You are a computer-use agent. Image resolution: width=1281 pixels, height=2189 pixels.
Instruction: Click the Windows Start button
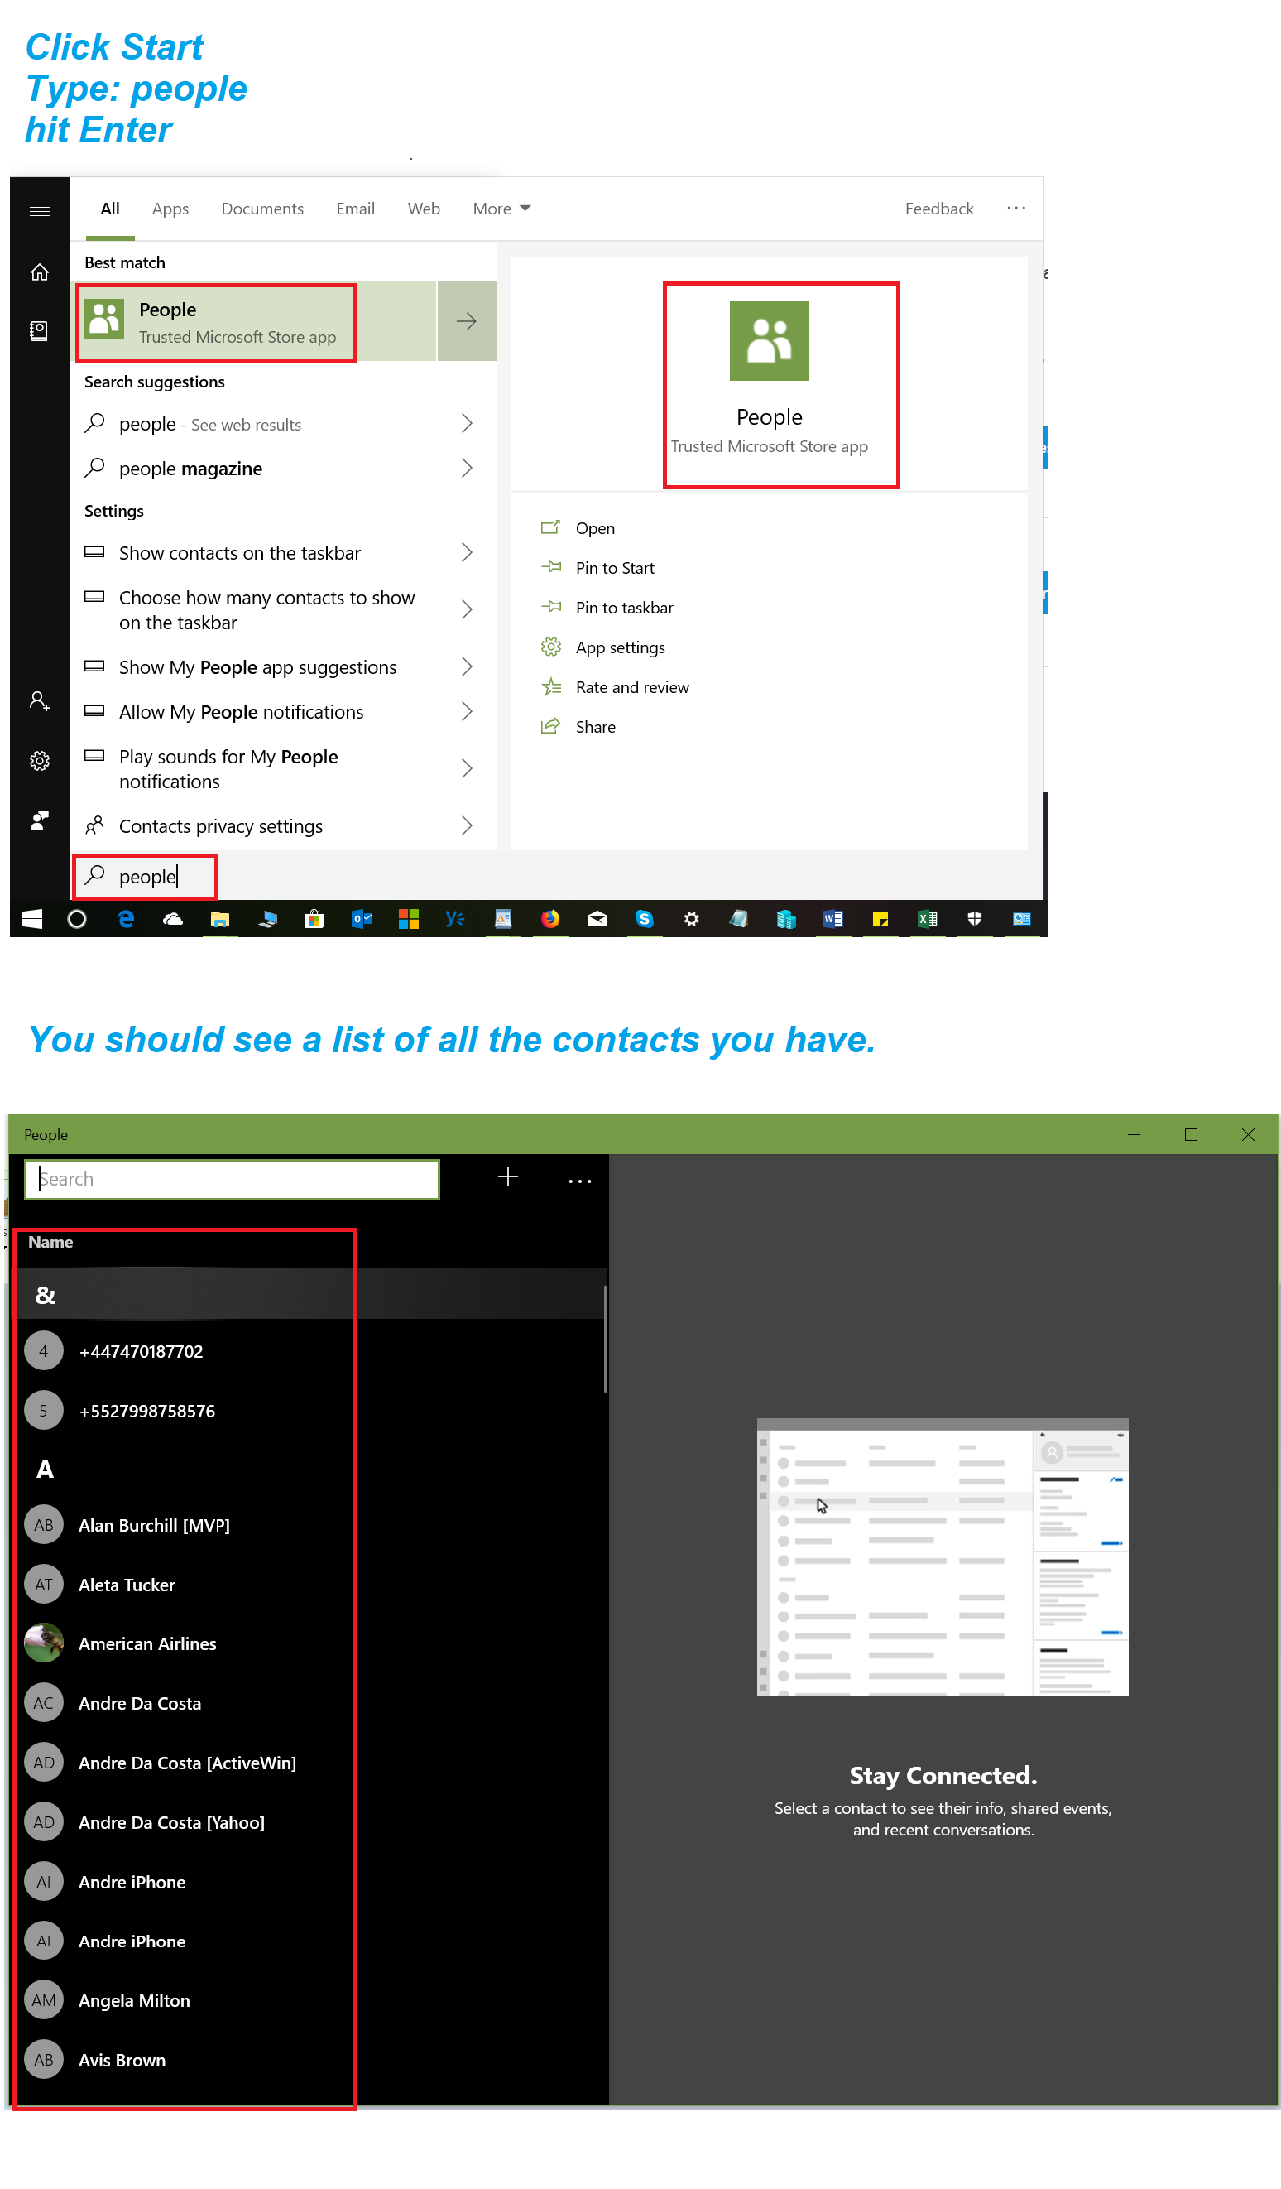[32, 919]
